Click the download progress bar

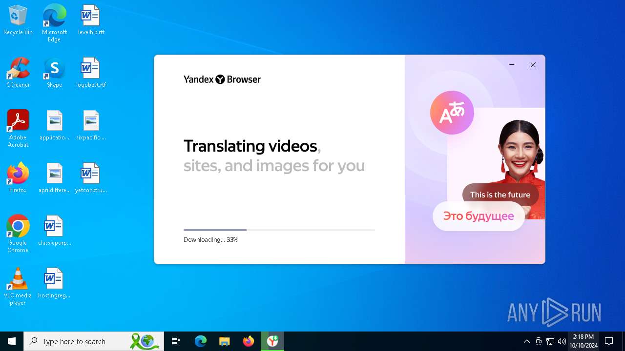(x=279, y=230)
